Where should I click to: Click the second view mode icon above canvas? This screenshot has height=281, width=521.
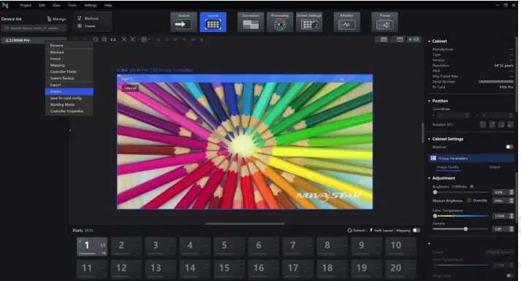click(398, 39)
